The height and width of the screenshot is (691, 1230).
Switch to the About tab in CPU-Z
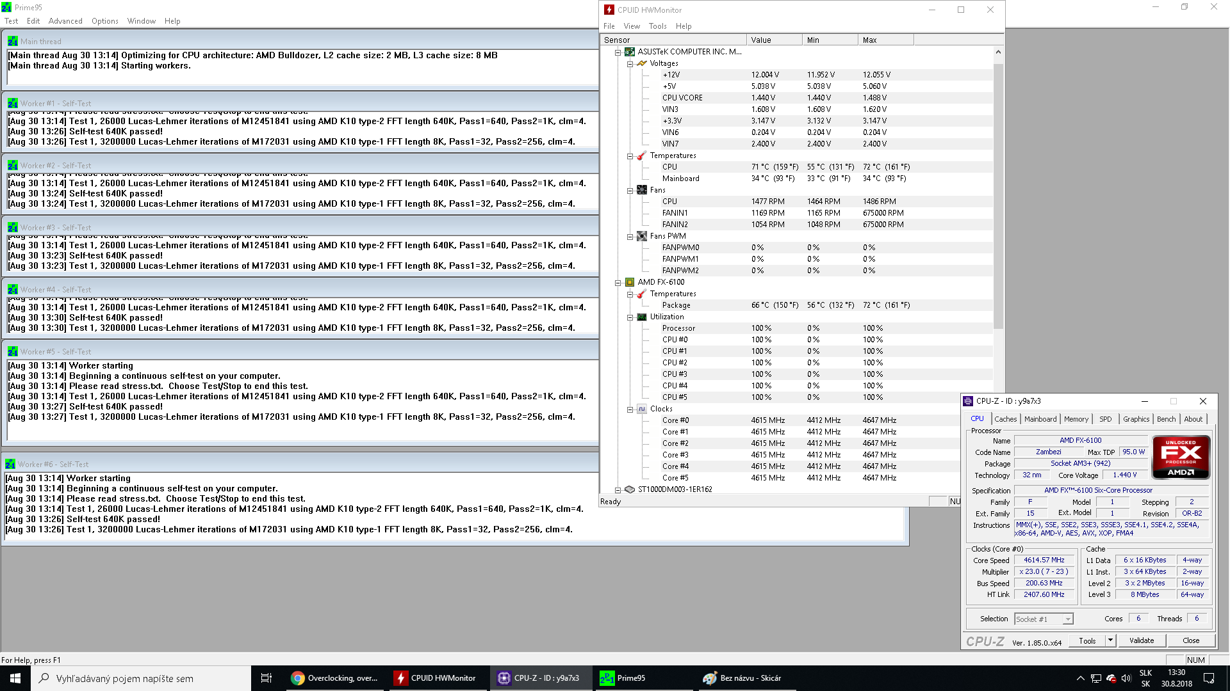pyautogui.click(x=1193, y=419)
